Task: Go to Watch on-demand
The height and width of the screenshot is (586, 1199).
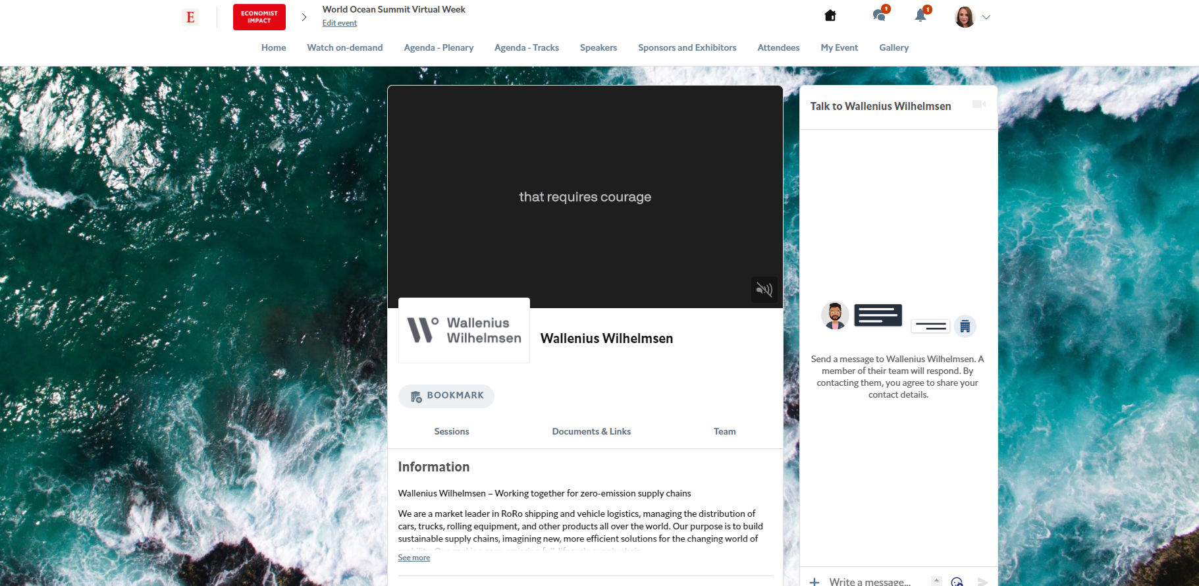Action: click(345, 47)
